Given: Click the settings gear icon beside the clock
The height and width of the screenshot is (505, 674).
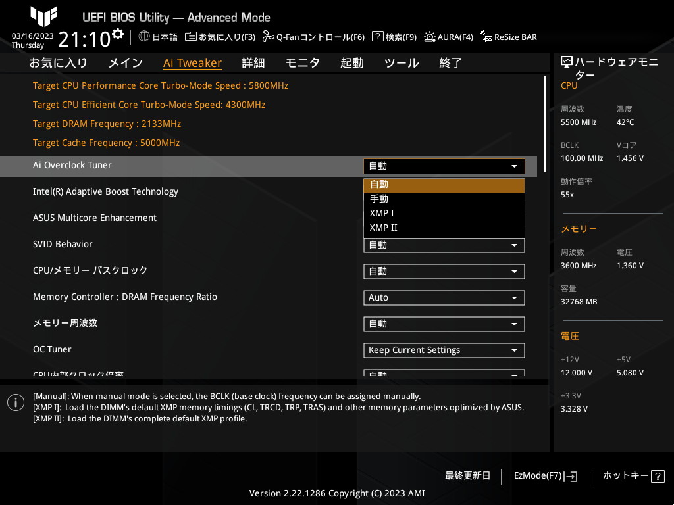Looking at the screenshot, I should tap(118, 34).
